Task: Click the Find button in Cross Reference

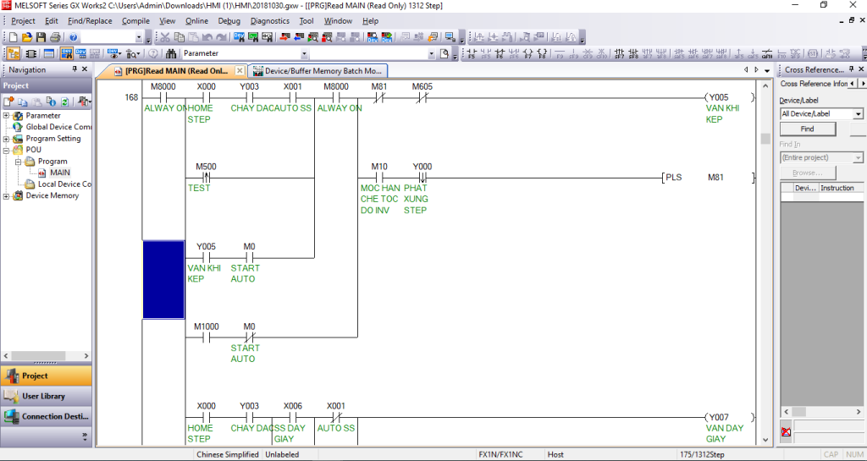Action: (x=807, y=129)
